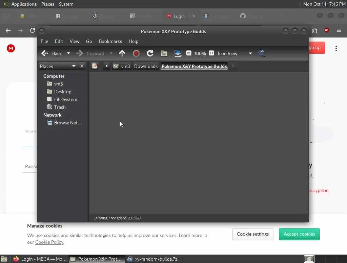347x263 pixels.
Task: Click the show desktop taskbar icon
Action: coord(4,259)
